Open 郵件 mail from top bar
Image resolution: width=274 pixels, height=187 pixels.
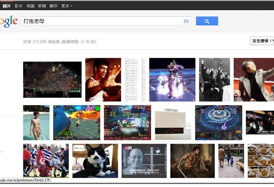(54, 6)
